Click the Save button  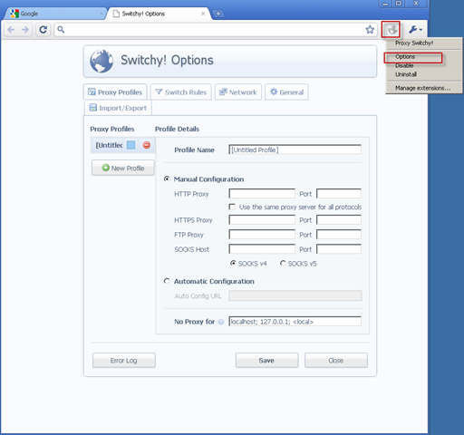point(266,361)
